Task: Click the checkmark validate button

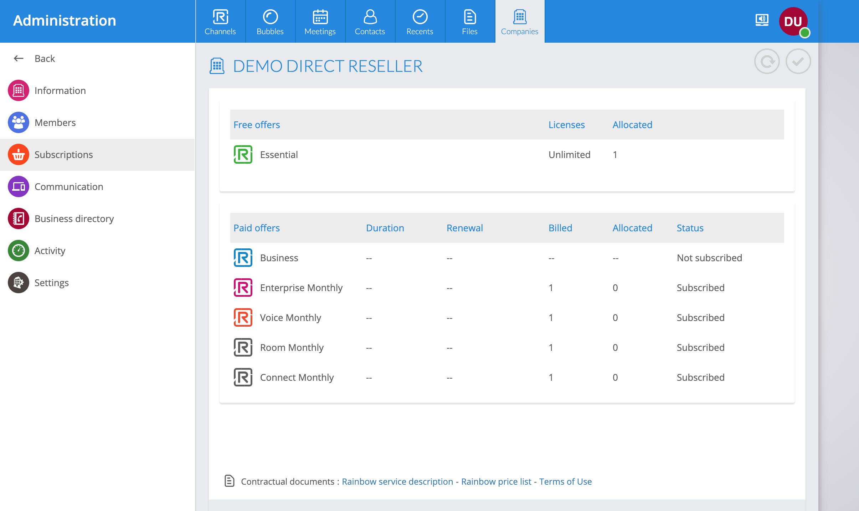Action: point(798,62)
